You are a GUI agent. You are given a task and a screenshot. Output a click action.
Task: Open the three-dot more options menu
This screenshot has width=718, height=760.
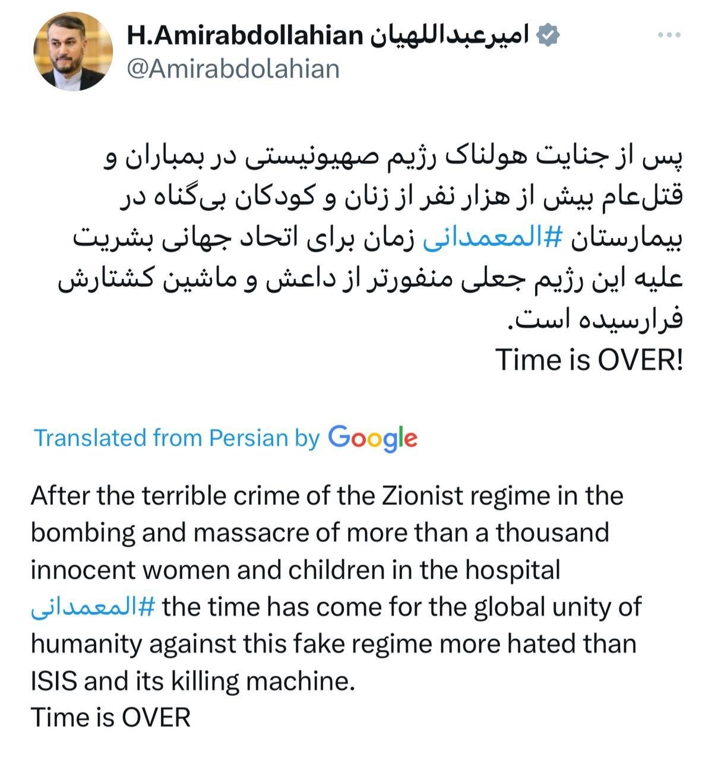click(669, 36)
